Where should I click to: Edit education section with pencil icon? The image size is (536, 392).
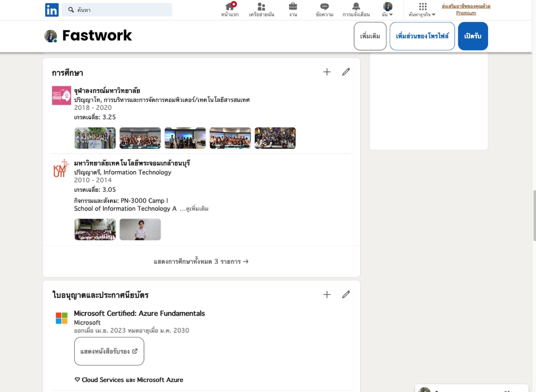346,72
